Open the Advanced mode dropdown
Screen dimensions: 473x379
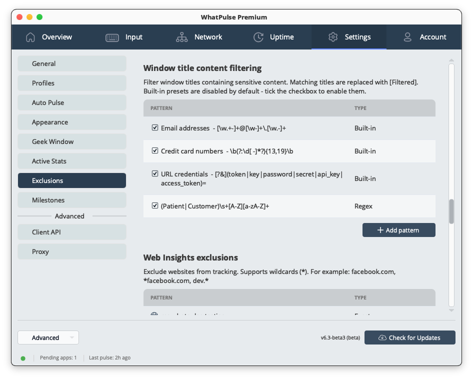point(48,337)
